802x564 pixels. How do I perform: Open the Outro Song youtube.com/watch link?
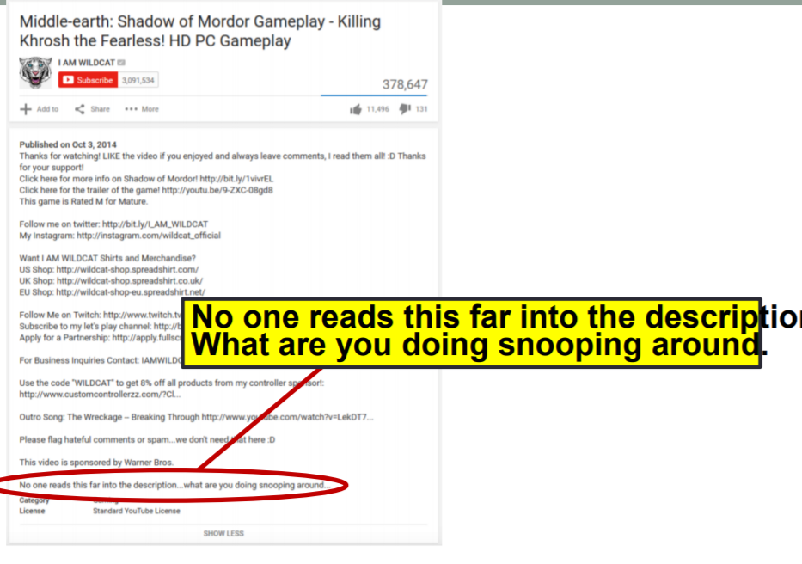[287, 417]
